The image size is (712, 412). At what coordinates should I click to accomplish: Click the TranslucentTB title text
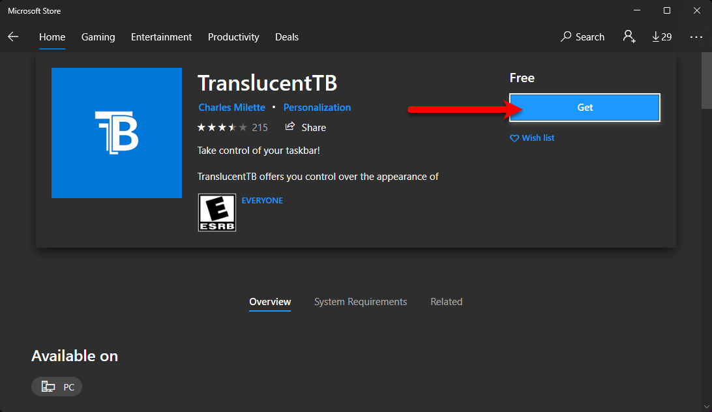click(x=267, y=83)
